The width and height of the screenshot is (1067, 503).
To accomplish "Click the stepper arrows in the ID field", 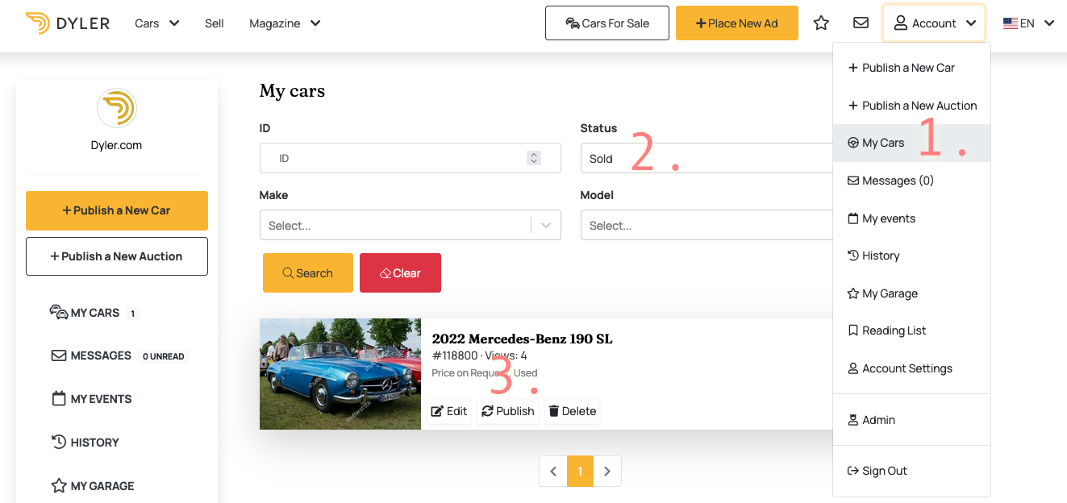I will [x=533, y=158].
